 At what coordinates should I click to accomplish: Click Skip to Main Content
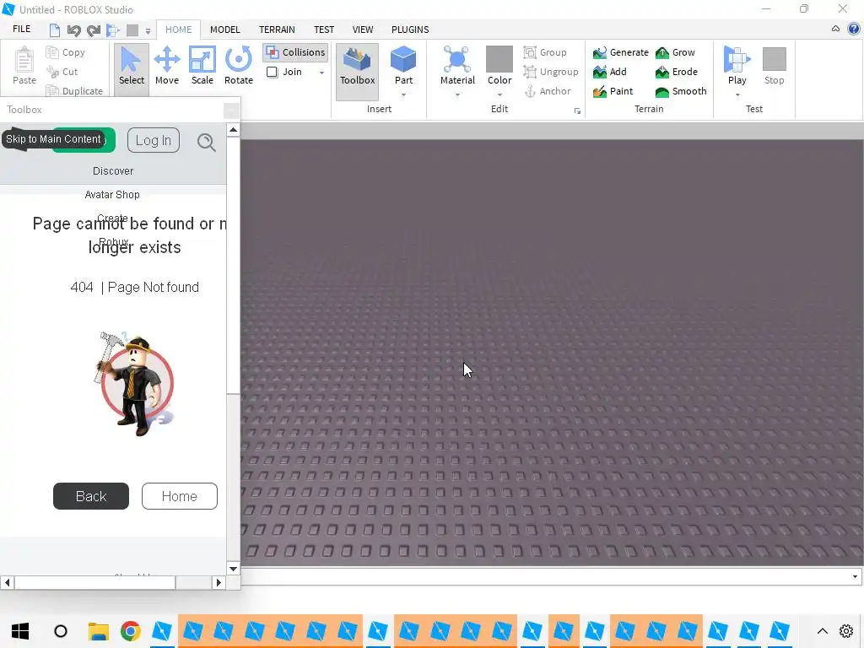(x=53, y=139)
